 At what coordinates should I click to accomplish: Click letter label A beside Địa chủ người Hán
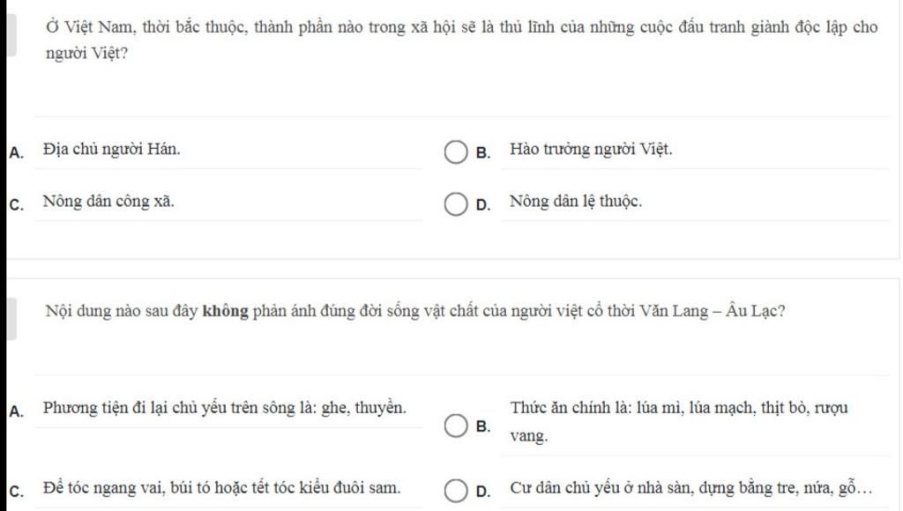pos(17,152)
